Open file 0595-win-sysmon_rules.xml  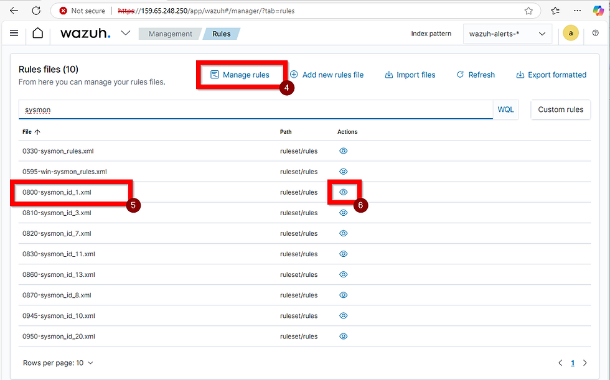pyautogui.click(x=65, y=172)
